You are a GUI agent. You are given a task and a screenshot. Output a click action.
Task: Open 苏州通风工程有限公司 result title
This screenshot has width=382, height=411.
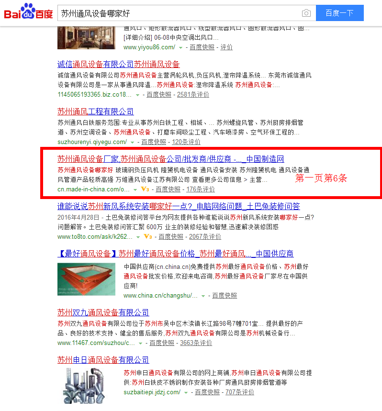click(96, 111)
